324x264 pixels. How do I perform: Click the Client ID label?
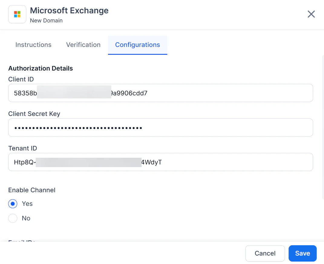pos(21,79)
